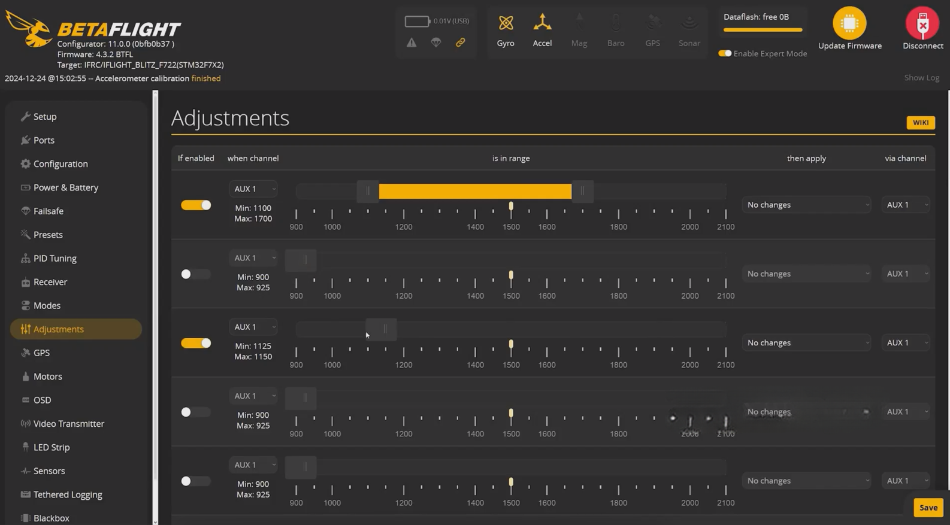Image resolution: width=950 pixels, height=525 pixels.
Task: Click the Update Firmware chip icon
Action: (849, 23)
